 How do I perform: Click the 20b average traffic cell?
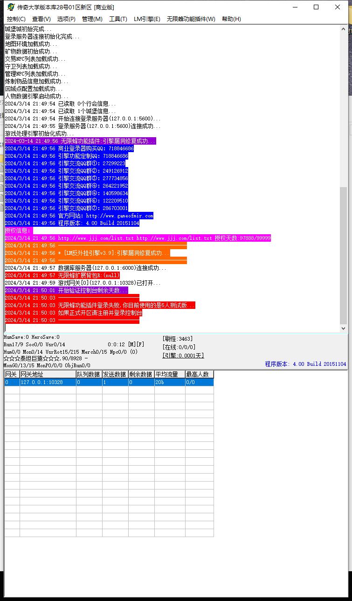pyautogui.click(x=170, y=382)
